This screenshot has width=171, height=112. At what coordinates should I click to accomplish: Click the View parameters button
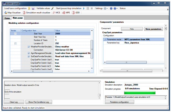pyautogui.click(x=153, y=29)
